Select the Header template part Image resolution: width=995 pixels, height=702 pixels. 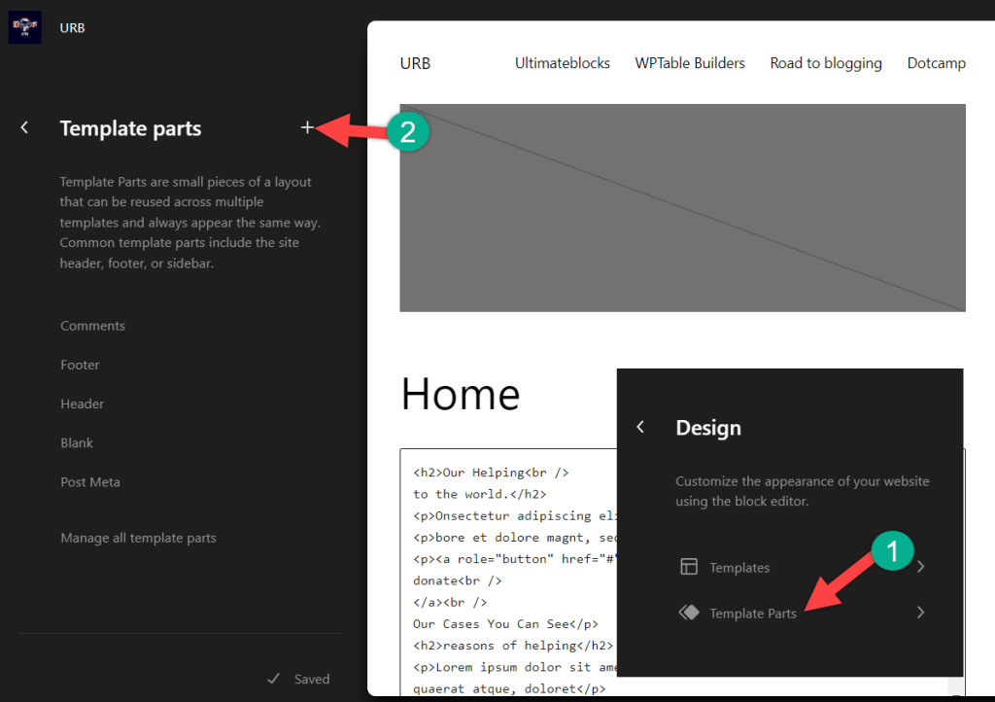click(x=83, y=404)
